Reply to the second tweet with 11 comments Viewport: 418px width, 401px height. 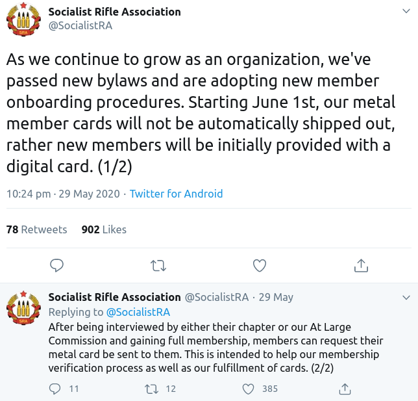(x=55, y=389)
